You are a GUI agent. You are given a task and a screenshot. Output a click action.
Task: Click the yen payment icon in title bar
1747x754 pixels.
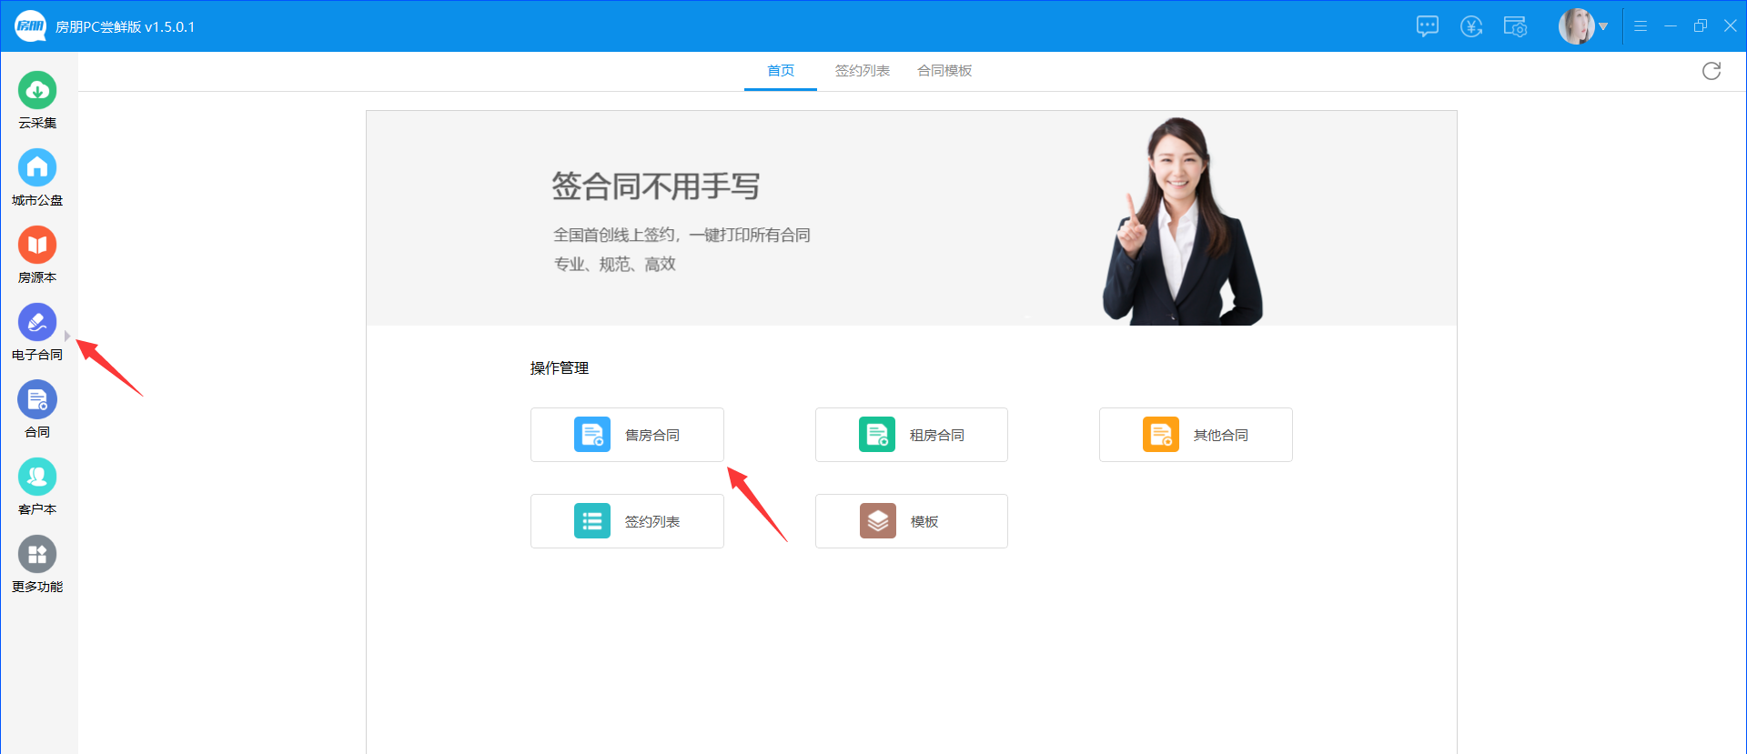[1471, 26]
